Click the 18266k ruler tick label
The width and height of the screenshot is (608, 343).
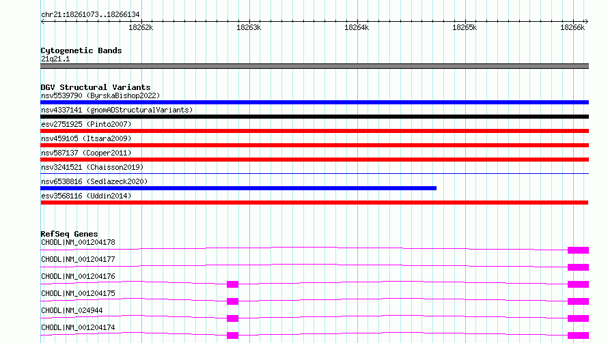[x=572, y=27]
